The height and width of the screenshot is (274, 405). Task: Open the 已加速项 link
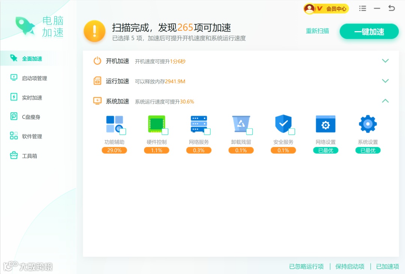coord(387,266)
